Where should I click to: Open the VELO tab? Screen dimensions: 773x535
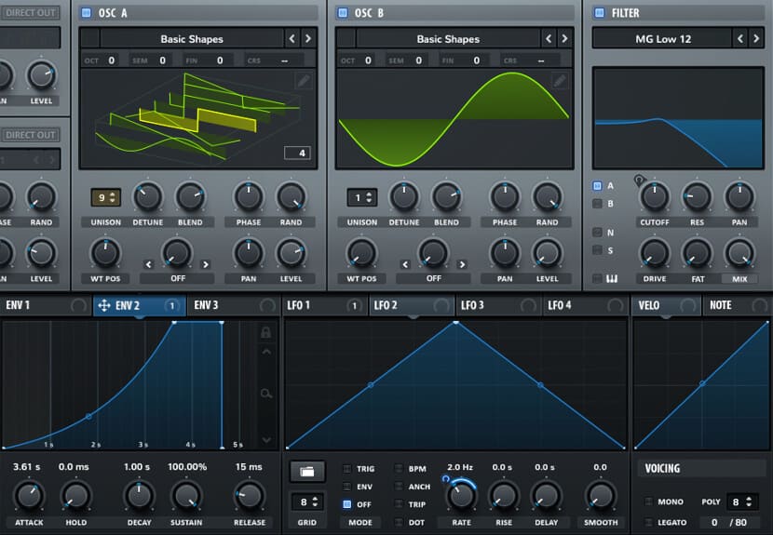click(667, 305)
